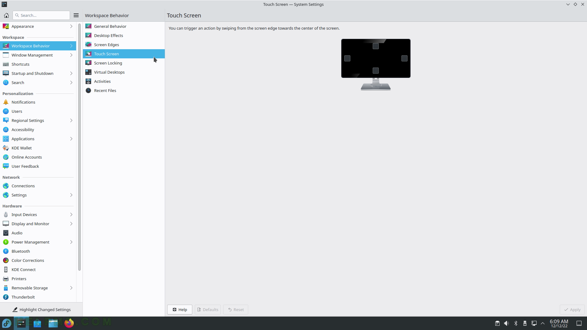Viewport: 587px width, 330px height.
Task: Click the Defaults button
Action: [x=208, y=310]
